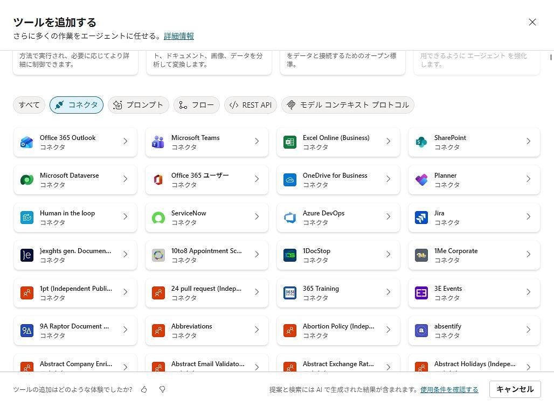Switch to the すべて filter tab
Image resolution: width=554 pixels, height=406 pixels.
click(x=29, y=105)
